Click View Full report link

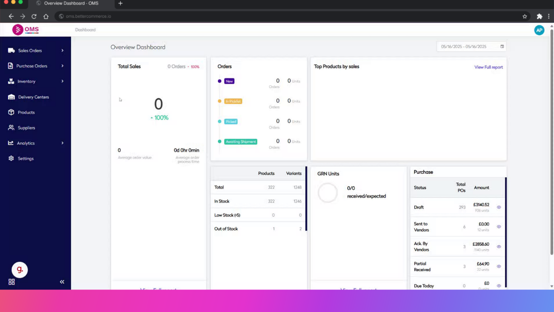click(x=488, y=67)
